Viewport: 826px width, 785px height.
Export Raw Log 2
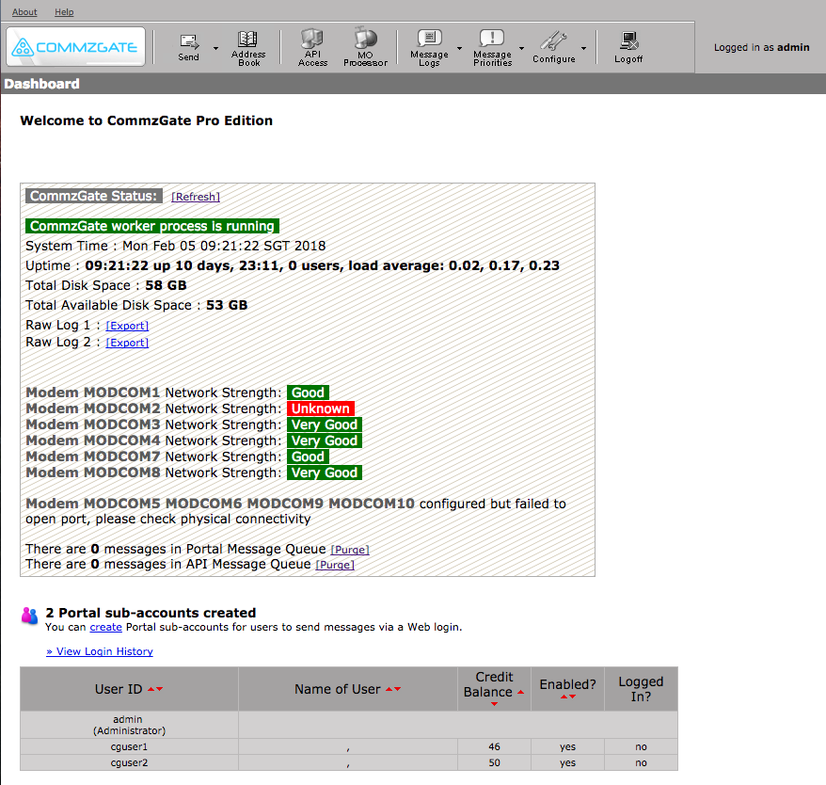coord(127,343)
